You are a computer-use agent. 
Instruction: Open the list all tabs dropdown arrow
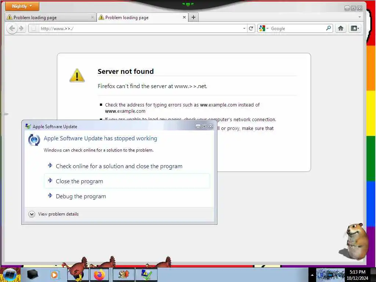point(359,17)
